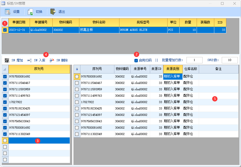This screenshot has height=167, width=241.
Task: Select cell B550M AORUS ELITE
Action: [x=143, y=30]
